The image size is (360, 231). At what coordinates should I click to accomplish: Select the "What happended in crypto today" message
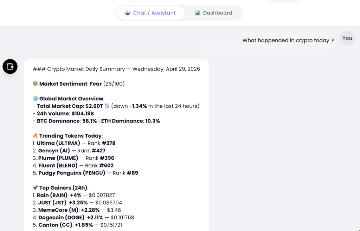pos(288,40)
